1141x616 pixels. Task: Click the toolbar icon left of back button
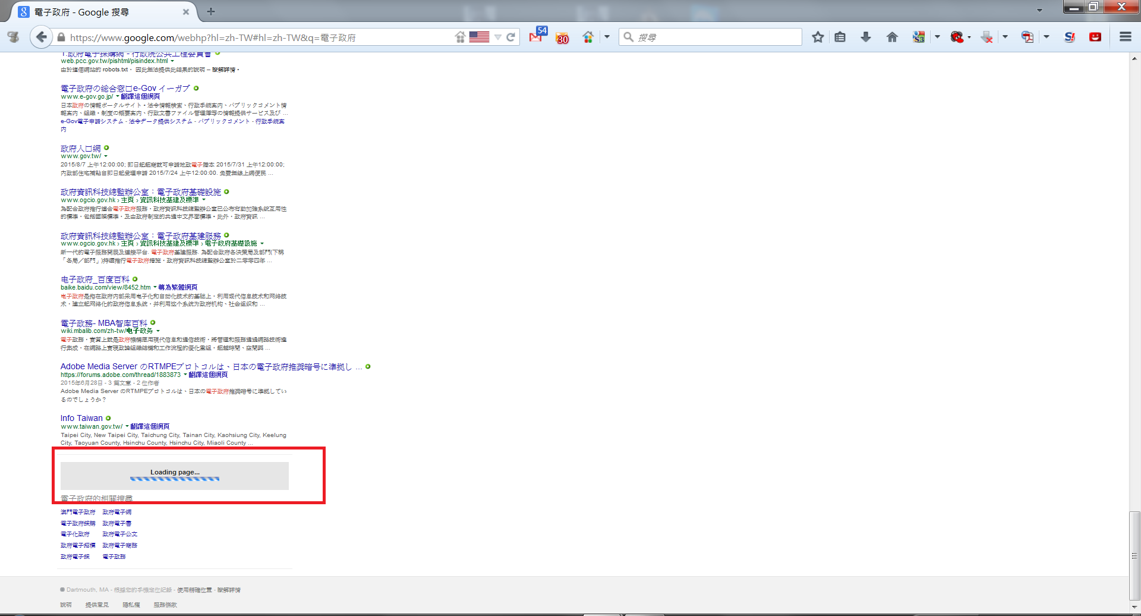13,37
